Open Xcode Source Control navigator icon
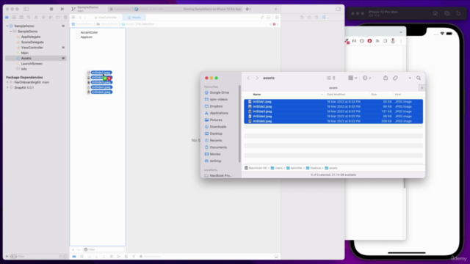This screenshot has width=470, height=264. tap(14, 18)
